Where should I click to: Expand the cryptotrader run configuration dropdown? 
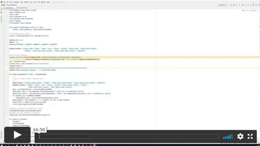tap(223, 5)
